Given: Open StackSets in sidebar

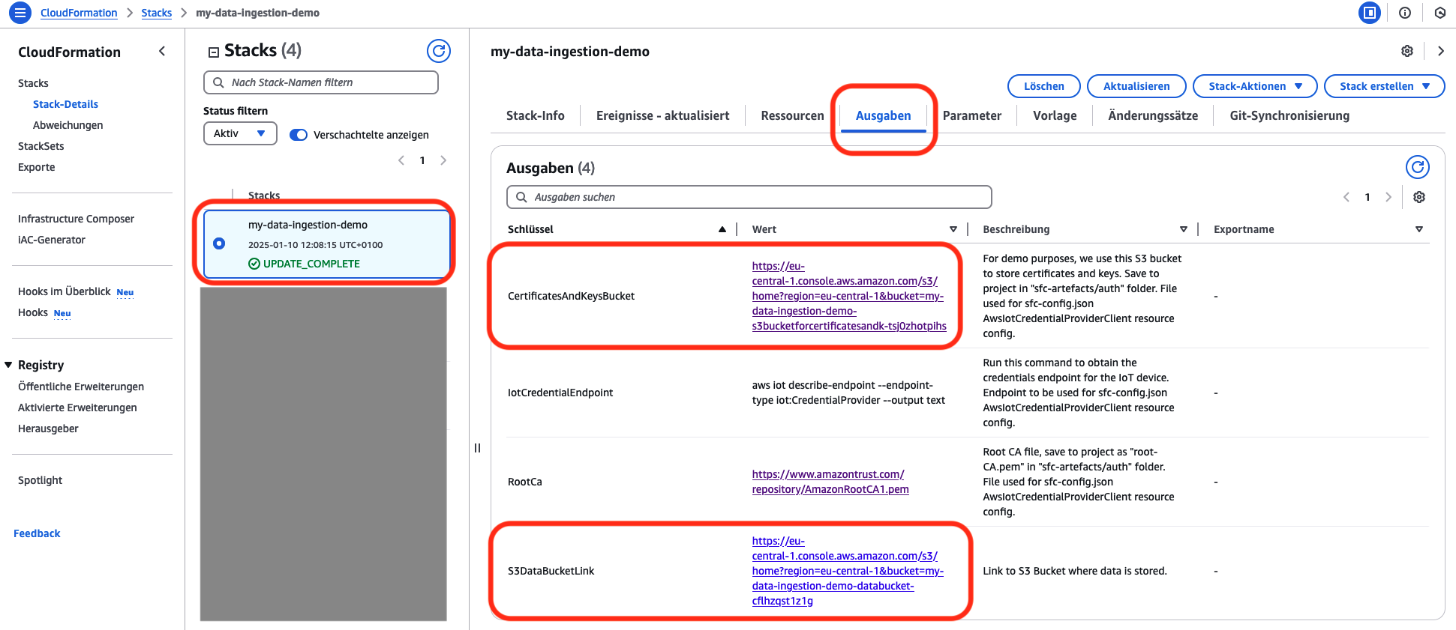Looking at the screenshot, I should [x=41, y=146].
